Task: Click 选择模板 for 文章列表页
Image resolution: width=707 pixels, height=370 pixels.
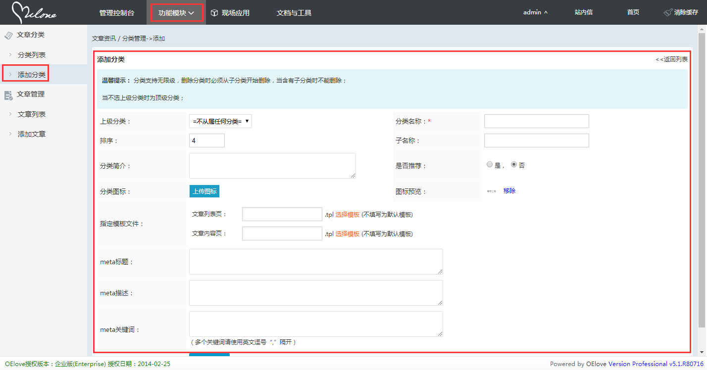Action: (x=348, y=215)
